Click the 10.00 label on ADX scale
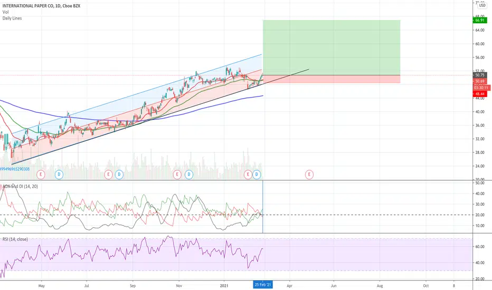 click(x=479, y=226)
